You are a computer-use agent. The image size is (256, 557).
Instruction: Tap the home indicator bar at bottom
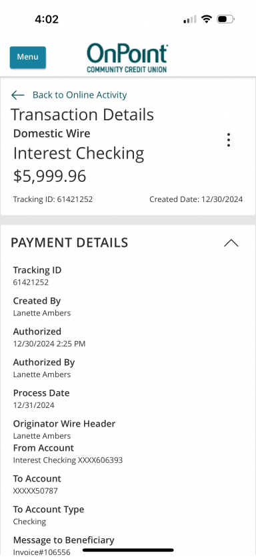point(128,550)
